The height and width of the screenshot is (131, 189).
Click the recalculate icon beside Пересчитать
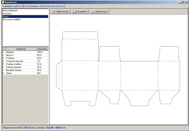(54, 11)
